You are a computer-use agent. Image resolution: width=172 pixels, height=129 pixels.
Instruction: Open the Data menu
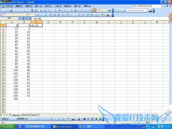[68, 6]
